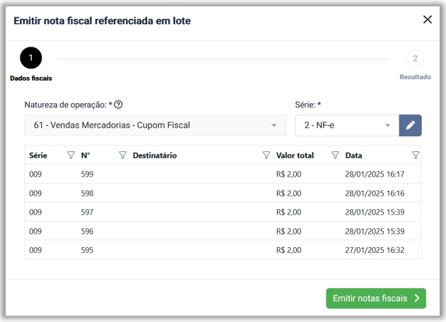
Task: Click the pencil edit button beside Série
Action: (x=410, y=126)
